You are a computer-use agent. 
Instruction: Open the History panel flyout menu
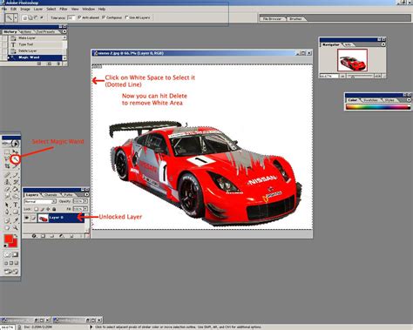[x=64, y=31]
